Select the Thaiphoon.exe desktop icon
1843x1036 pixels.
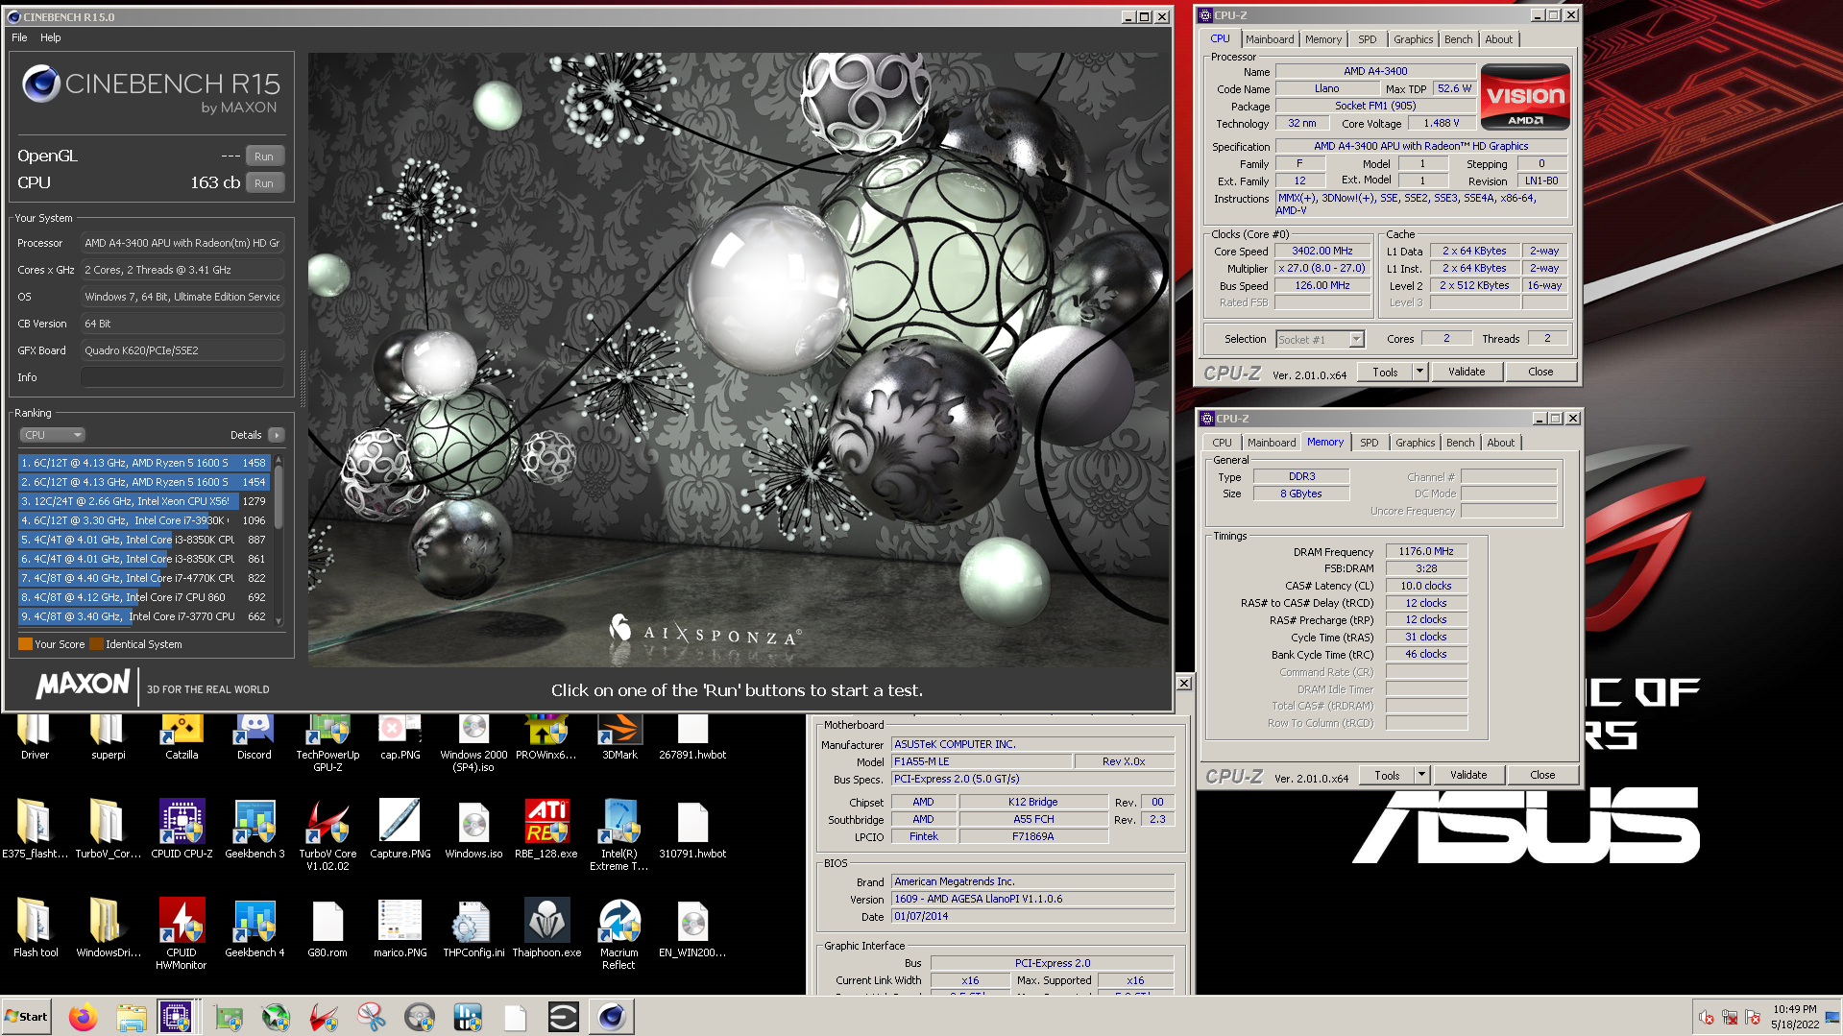546,928
